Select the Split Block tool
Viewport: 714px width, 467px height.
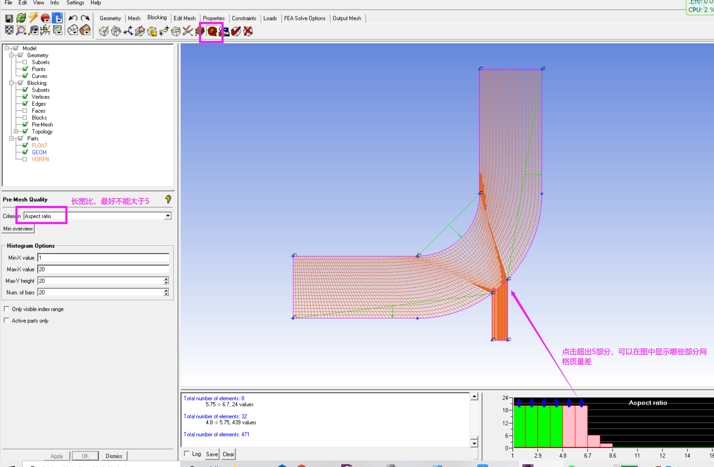click(116, 31)
